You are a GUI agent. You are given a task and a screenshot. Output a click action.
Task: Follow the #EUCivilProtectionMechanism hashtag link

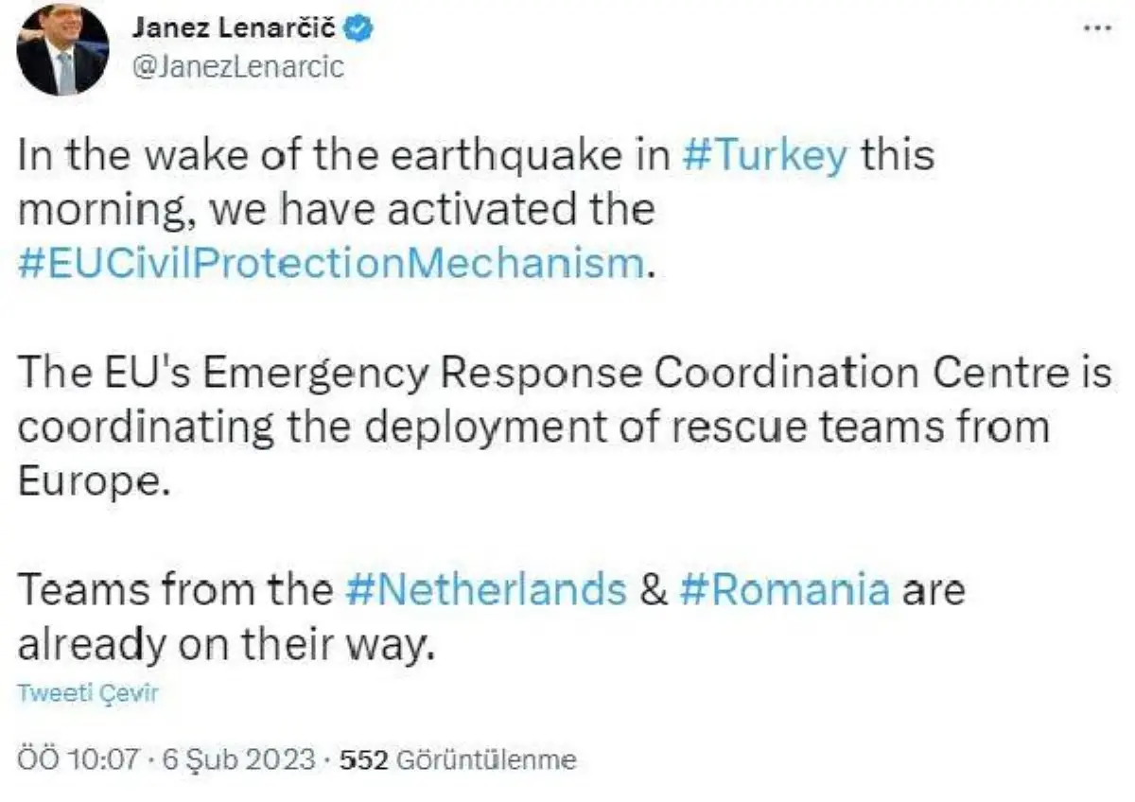click(x=331, y=263)
